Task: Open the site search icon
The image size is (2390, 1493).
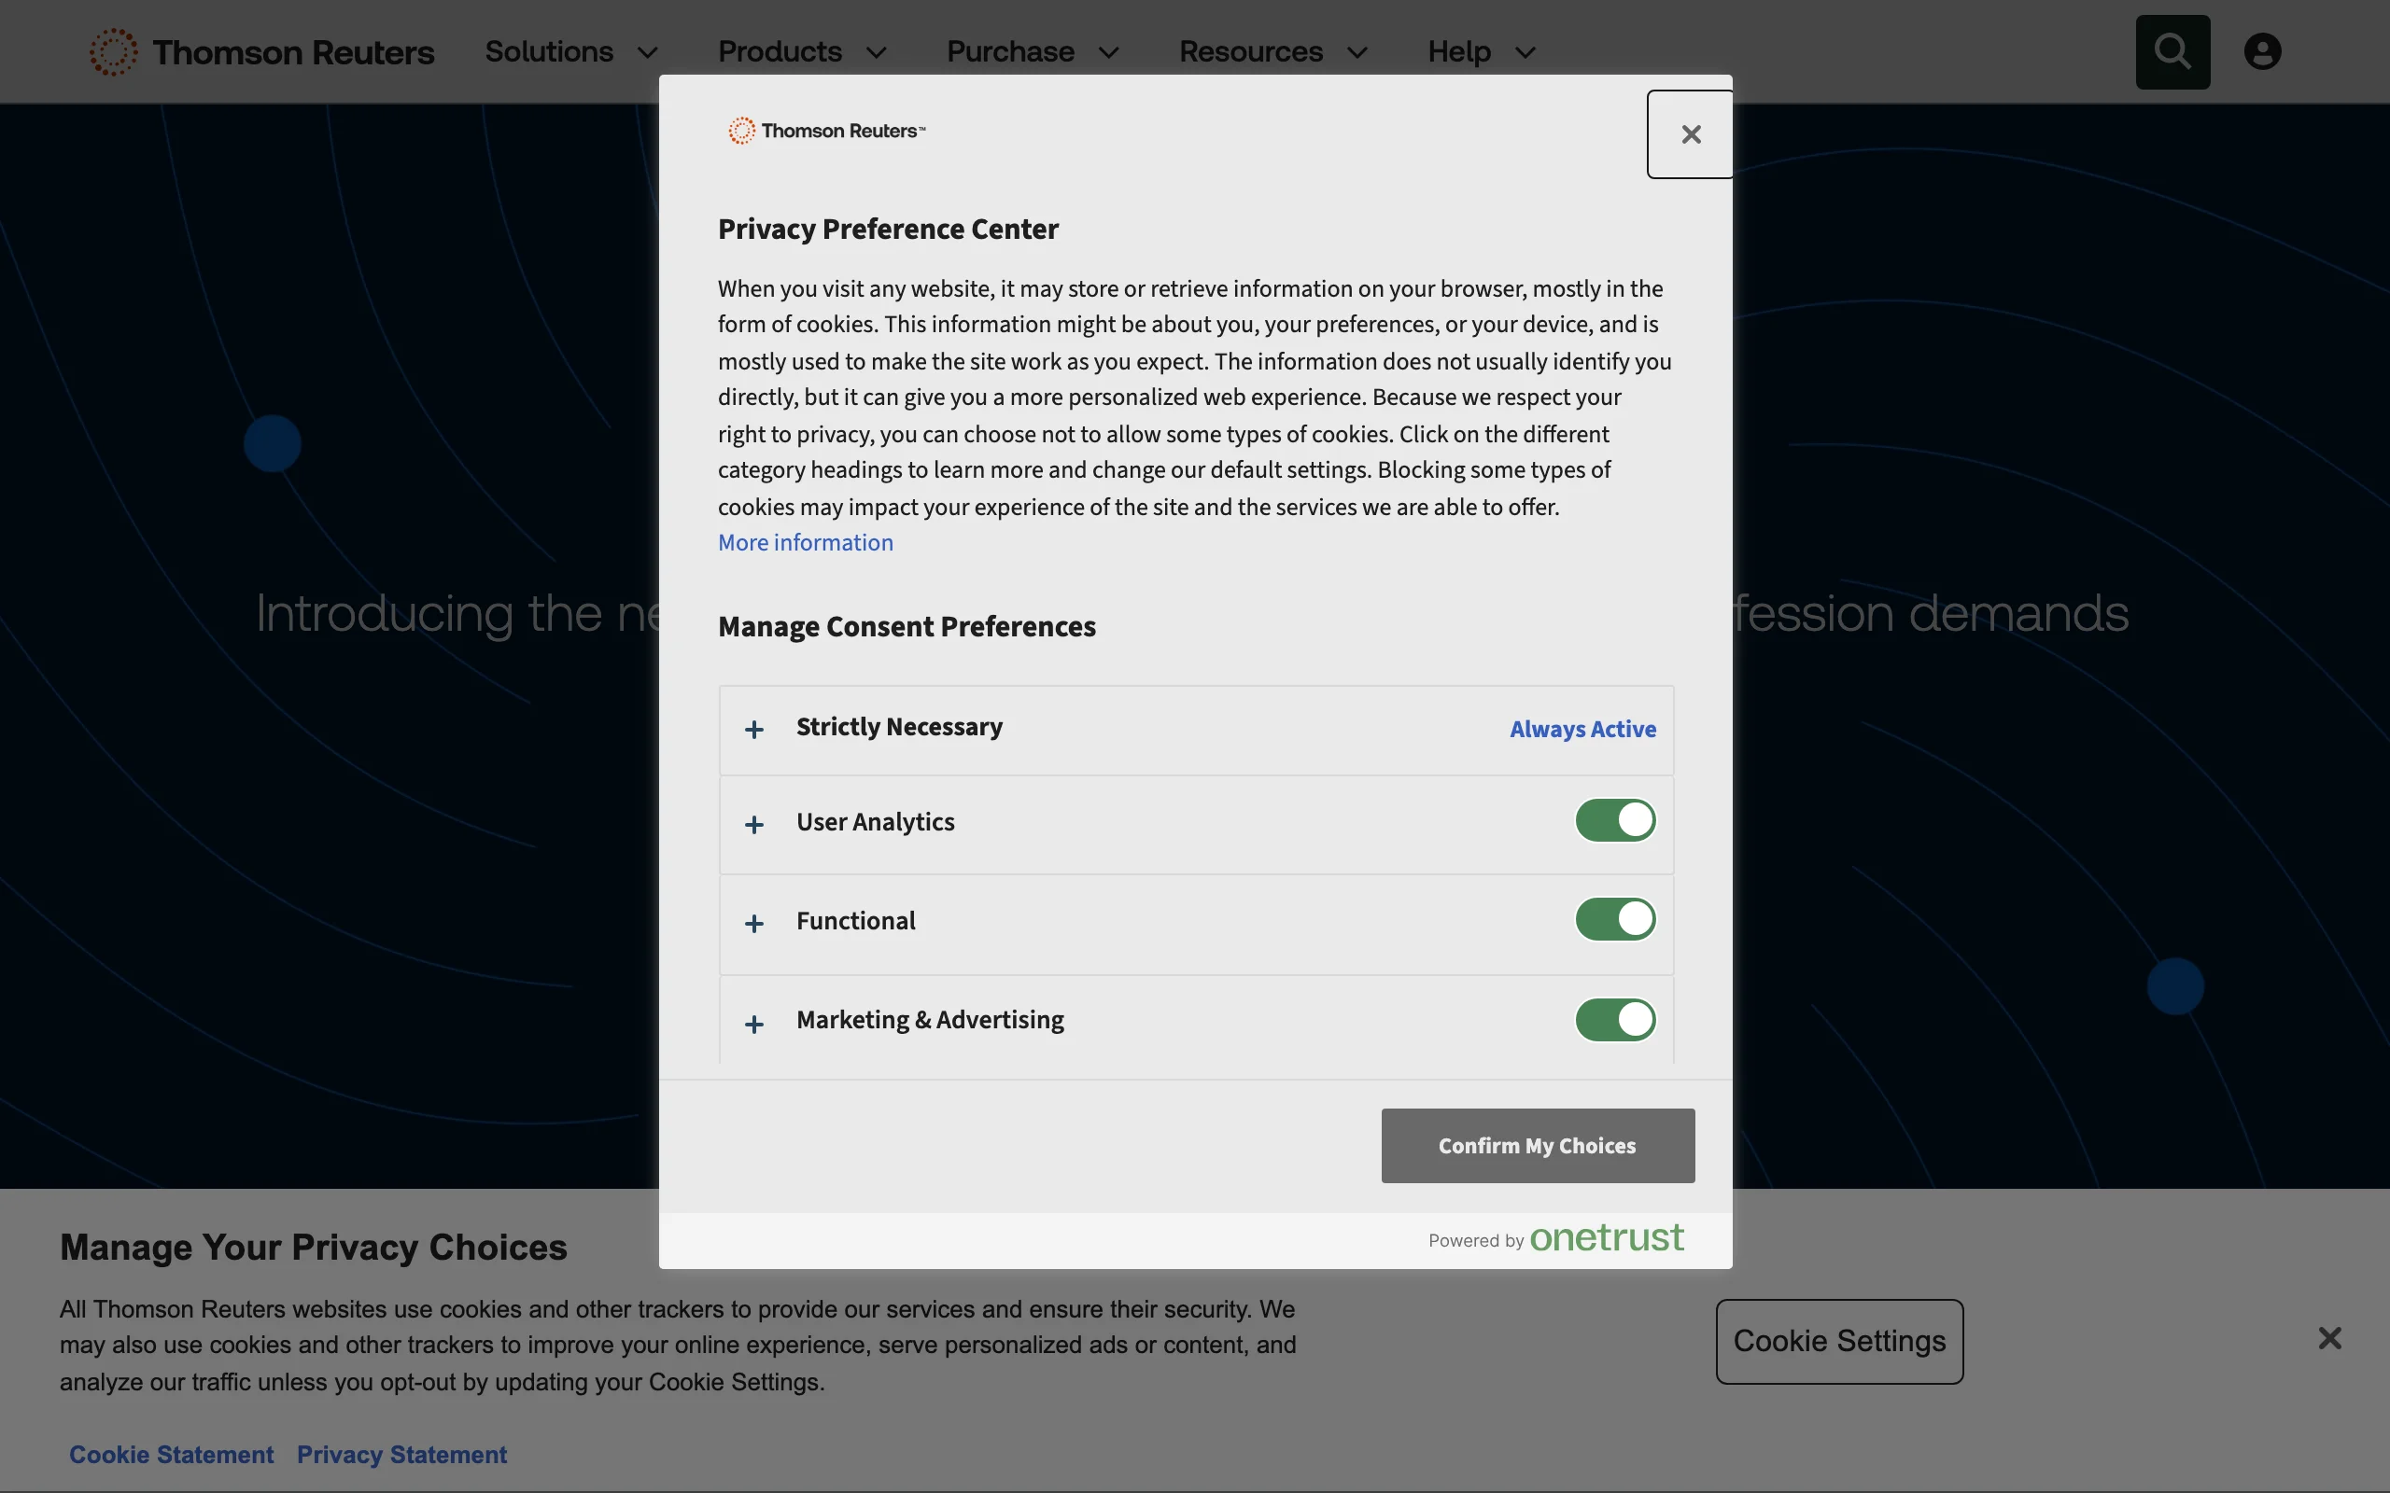Action: click(2172, 51)
